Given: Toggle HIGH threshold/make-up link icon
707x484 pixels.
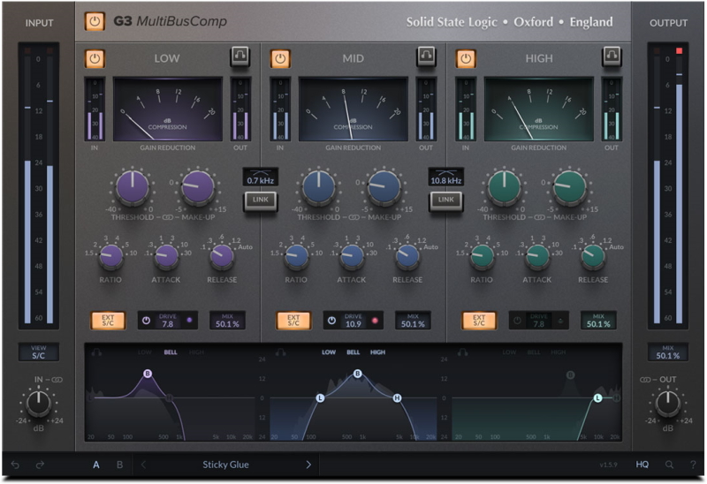Looking at the screenshot, I should (540, 217).
